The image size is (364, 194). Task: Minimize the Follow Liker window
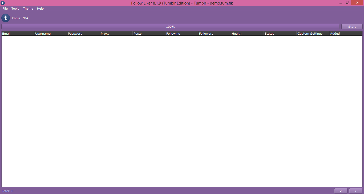click(341, 3)
